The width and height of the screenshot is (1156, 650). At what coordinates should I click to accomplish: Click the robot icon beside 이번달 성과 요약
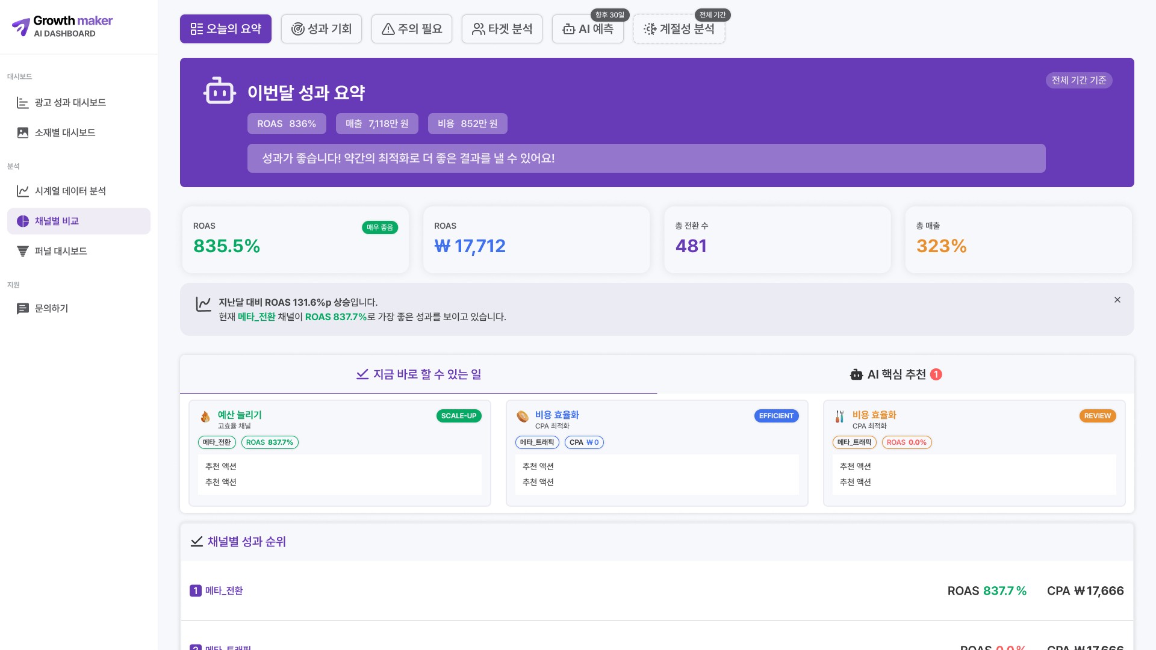coord(219,91)
